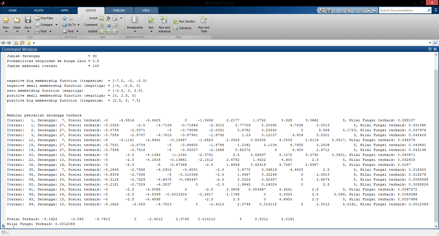The width and height of the screenshot is (439, 236).
Task: Click the Find Files button
Action: coord(44,18)
